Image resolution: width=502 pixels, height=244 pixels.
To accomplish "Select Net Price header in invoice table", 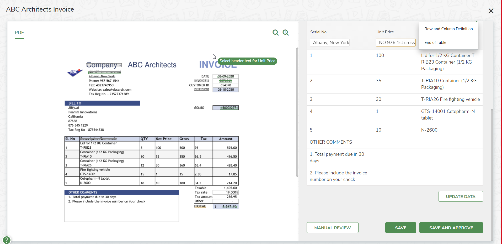I will pos(163,139).
